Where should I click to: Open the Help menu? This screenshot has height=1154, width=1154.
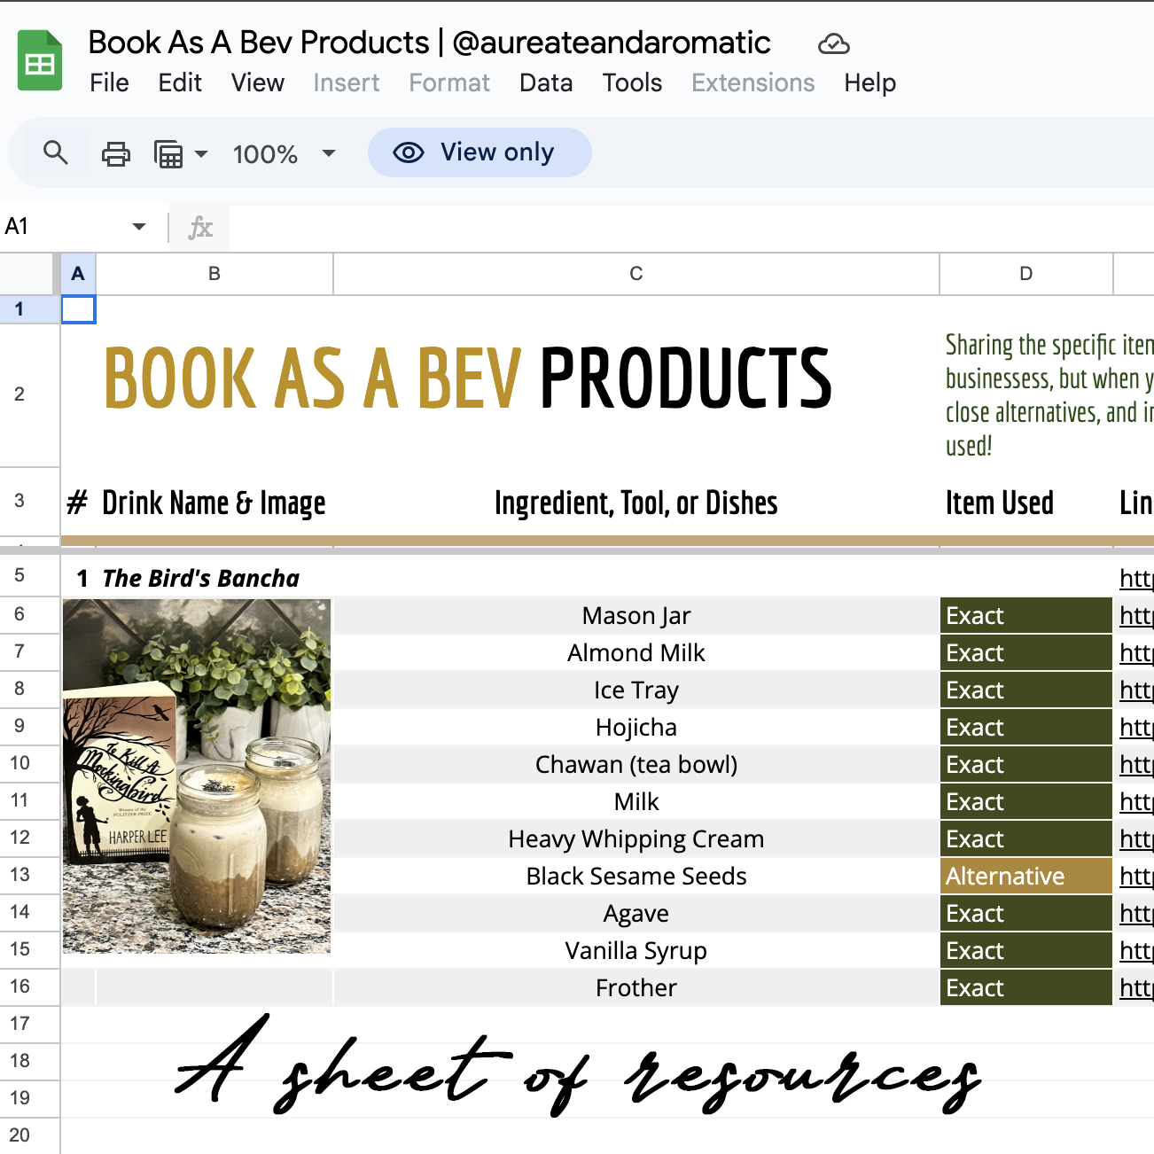tap(869, 82)
